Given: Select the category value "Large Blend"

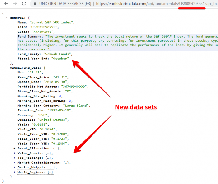Looking at the screenshot, I should [x=76, y=106].
